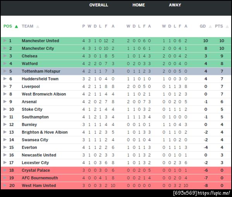
Task: Open the Manchester City team link
Action: 38,49
